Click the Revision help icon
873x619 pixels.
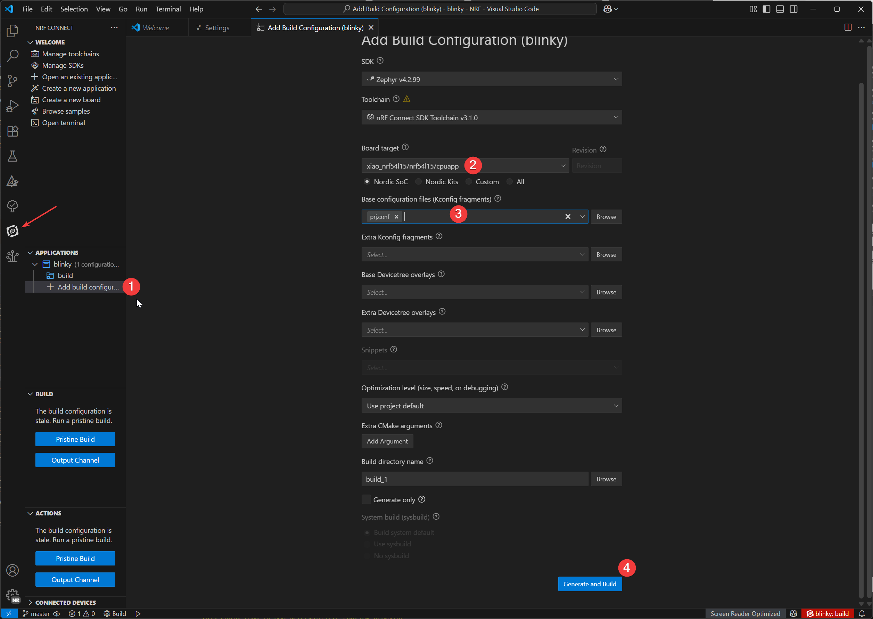(x=603, y=149)
